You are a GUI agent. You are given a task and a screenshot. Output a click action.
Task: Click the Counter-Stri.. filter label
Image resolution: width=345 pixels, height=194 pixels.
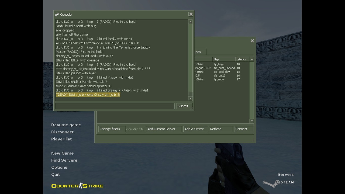136,129
